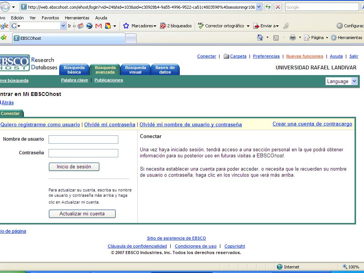Open the Favoritos menu

click(50, 18)
